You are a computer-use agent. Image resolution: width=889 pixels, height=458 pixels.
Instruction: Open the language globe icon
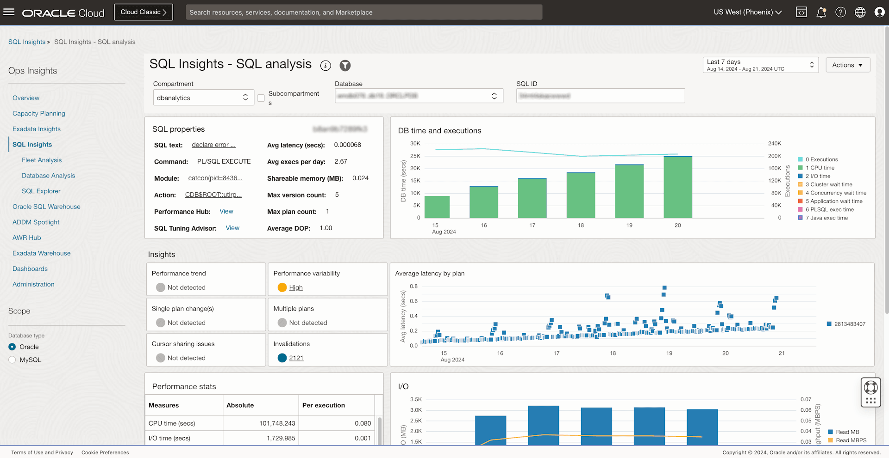coord(860,12)
